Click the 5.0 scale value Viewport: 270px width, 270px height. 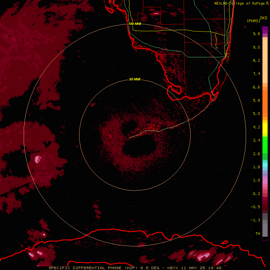[x=256, y=114]
